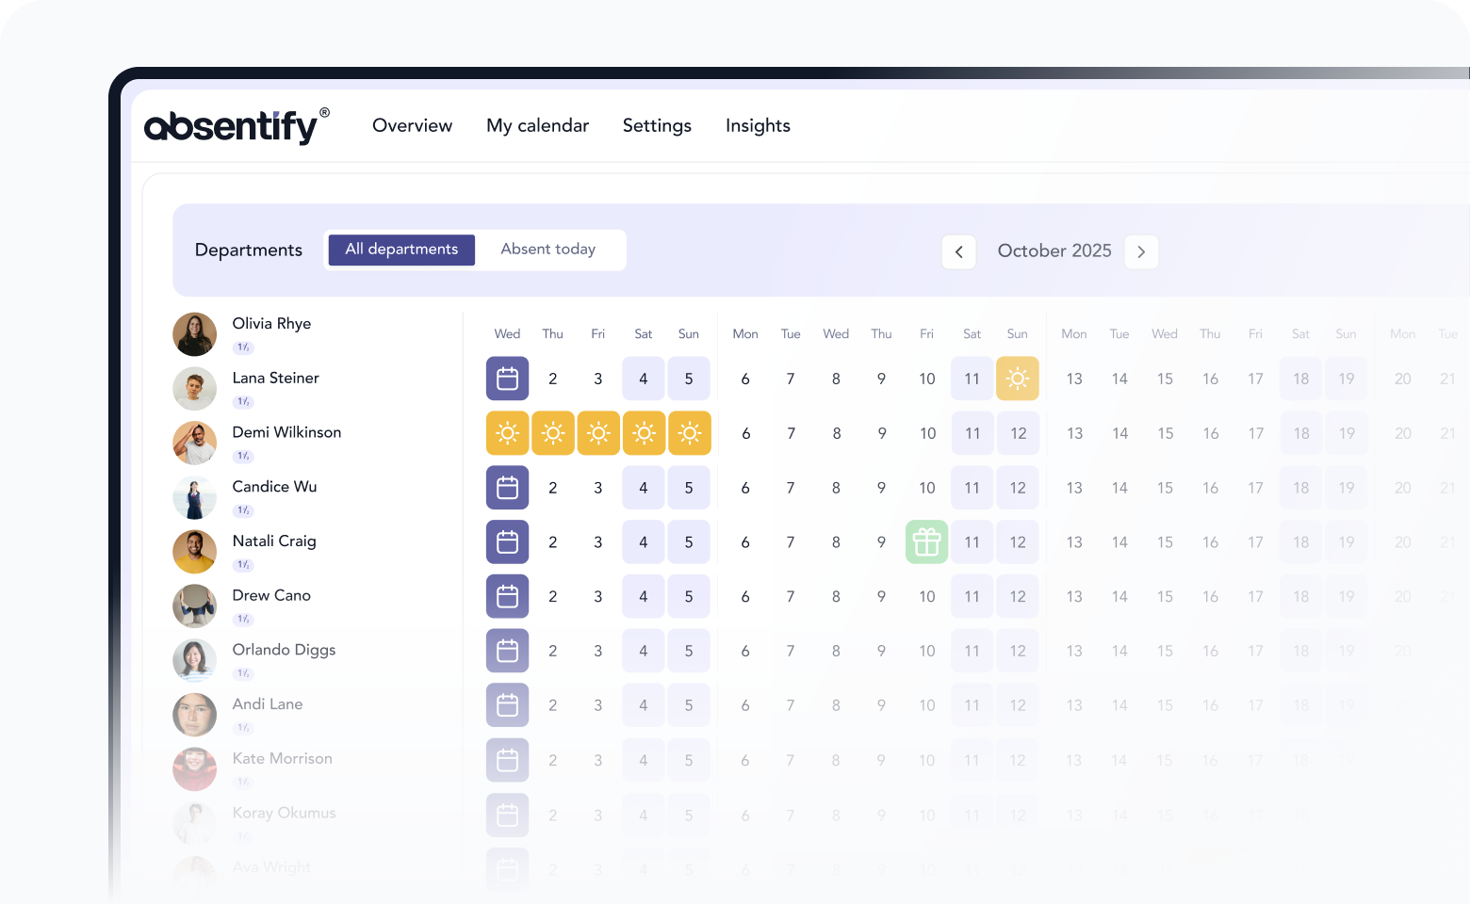The height and width of the screenshot is (904, 1470).
Task: Click the Overview navigation link
Action: click(412, 125)
